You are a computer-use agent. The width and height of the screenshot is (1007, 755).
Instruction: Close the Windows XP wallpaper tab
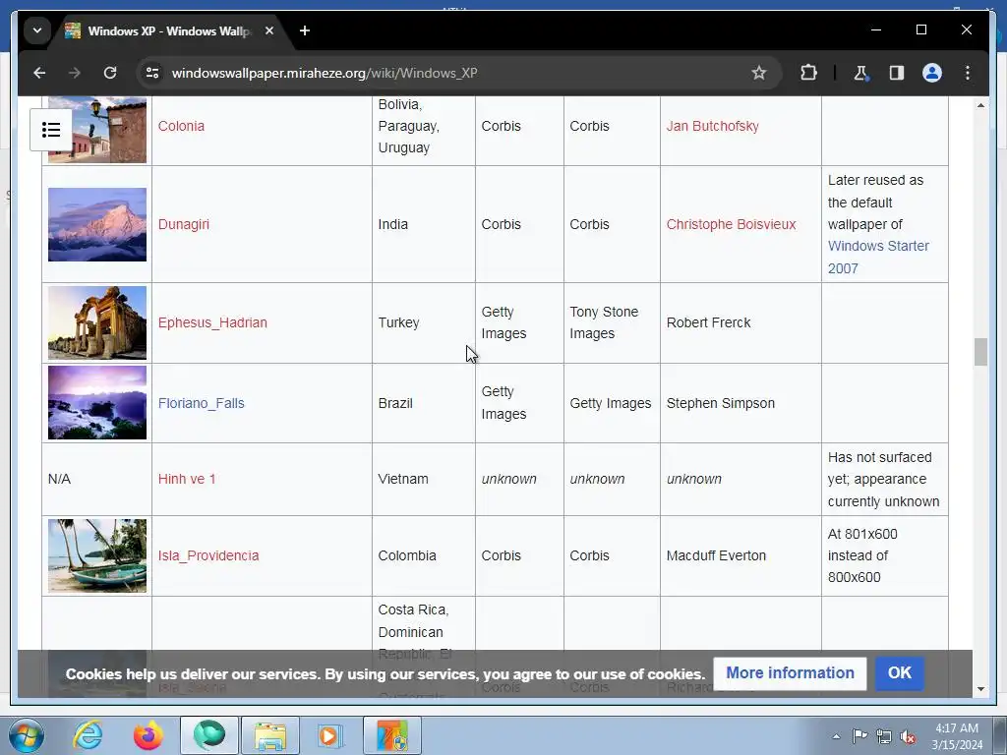click(x=269, y=30)
